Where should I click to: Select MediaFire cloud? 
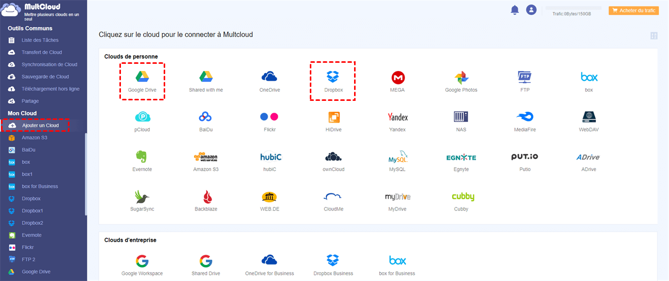[524, 117]
